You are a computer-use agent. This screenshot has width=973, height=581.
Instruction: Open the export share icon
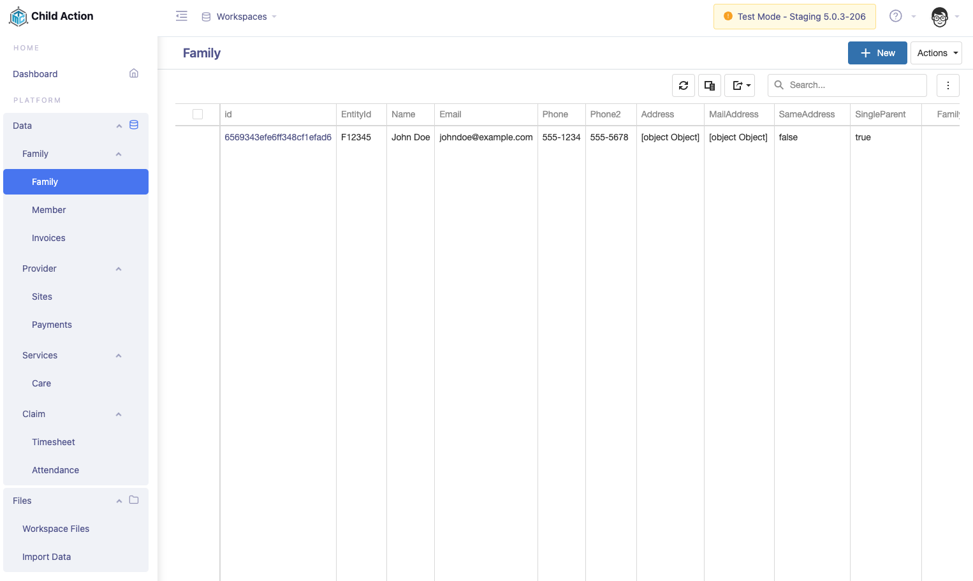pos(739,85)
